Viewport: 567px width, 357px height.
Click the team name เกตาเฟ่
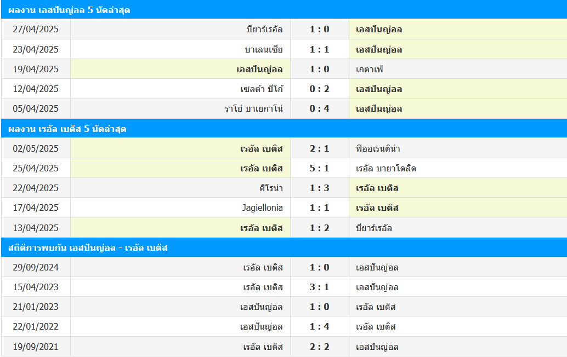coord(369,70)
